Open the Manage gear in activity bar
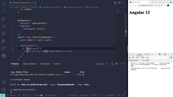Image resolution: width=173 pixels, height=97 pixels. 4,90
